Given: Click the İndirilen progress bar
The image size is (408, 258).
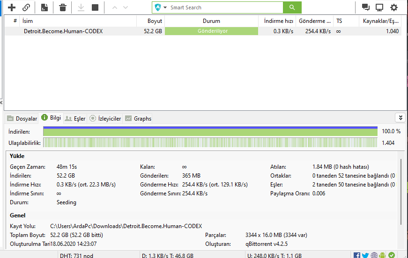Looking at the screenshot, I should point(210,131).
